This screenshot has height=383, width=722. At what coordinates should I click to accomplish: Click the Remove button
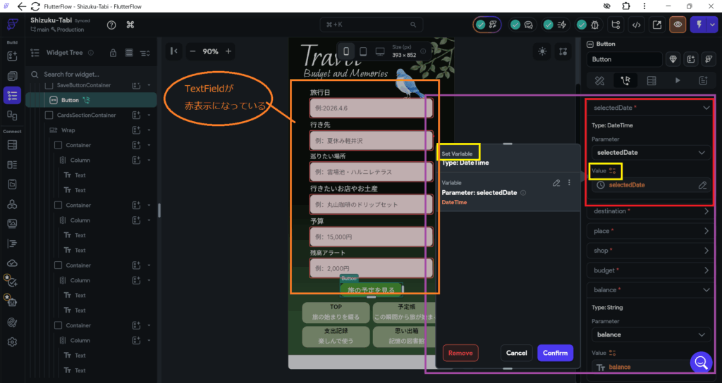point(460,353)
